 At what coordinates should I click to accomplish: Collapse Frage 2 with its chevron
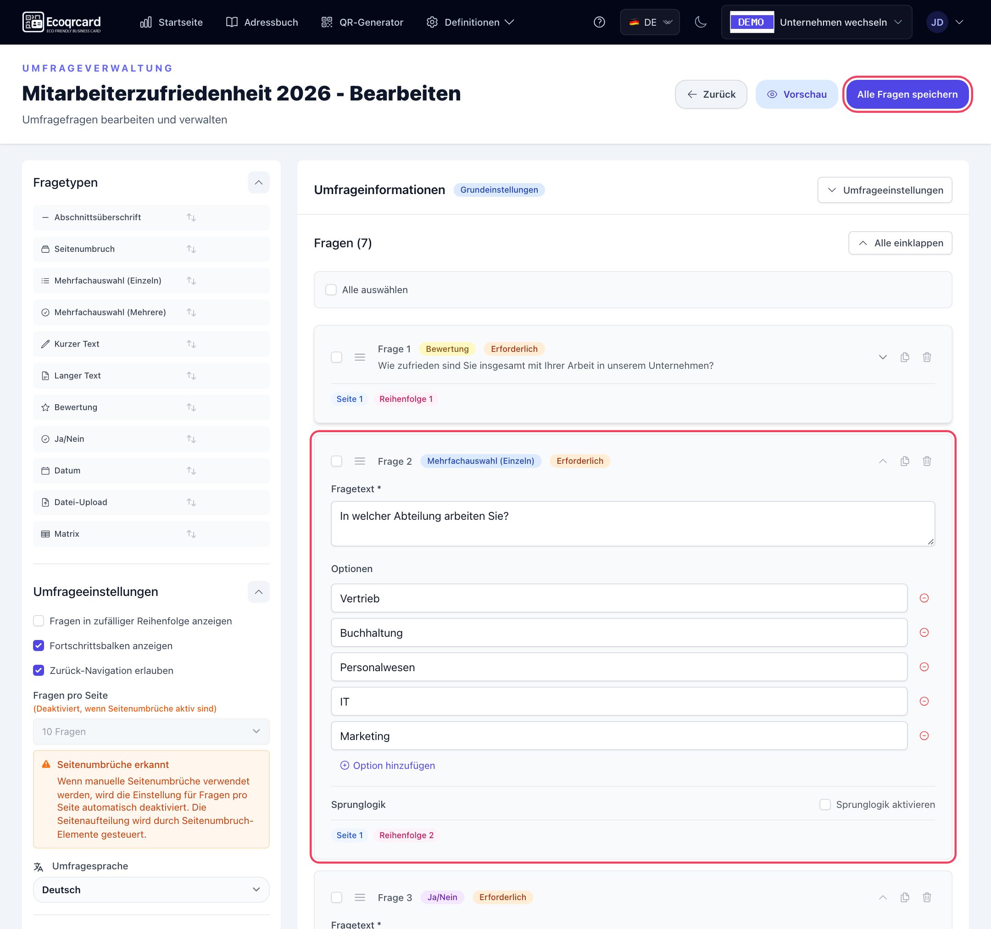coord(883,461)
